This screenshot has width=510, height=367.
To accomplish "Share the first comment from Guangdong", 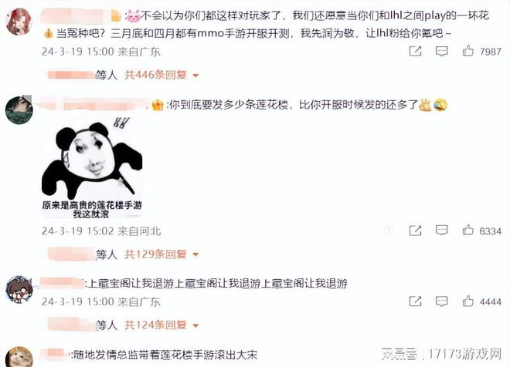I will point(415,51).
